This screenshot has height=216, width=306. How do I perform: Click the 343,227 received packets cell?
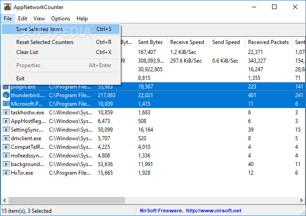click(257, 61)
